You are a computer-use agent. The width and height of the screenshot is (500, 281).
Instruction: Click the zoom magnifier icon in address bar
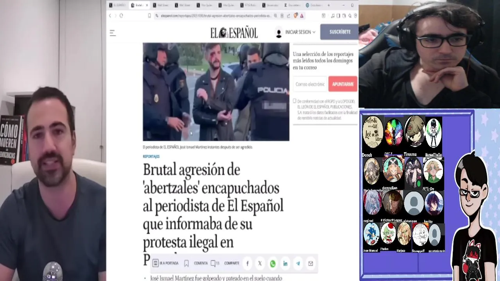276,16
